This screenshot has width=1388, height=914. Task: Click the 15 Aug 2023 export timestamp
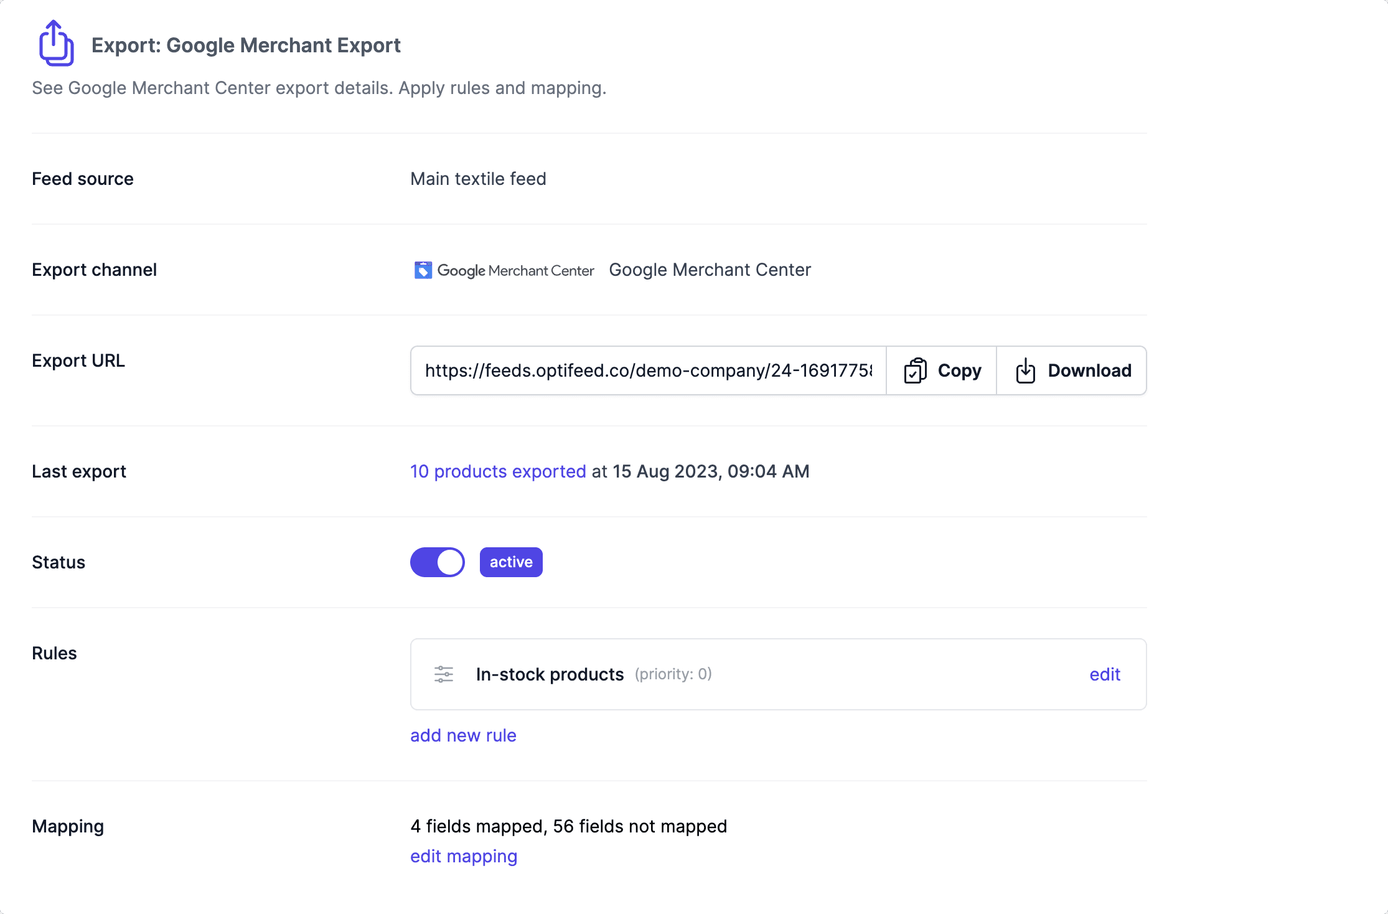coord(710,471)
